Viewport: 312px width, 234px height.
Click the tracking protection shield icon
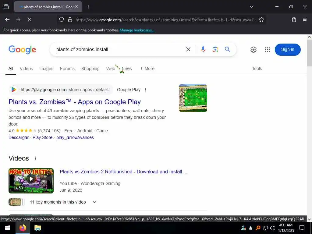click(x=62, y=19)
